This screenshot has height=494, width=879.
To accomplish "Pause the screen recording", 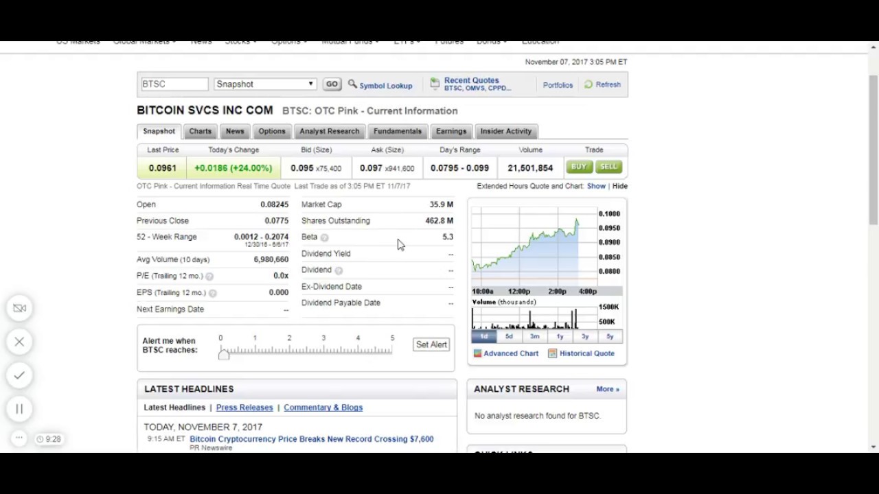I will 19,409.
